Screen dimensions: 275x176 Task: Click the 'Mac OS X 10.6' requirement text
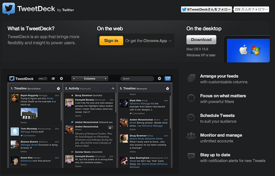[x=197, y=49]
